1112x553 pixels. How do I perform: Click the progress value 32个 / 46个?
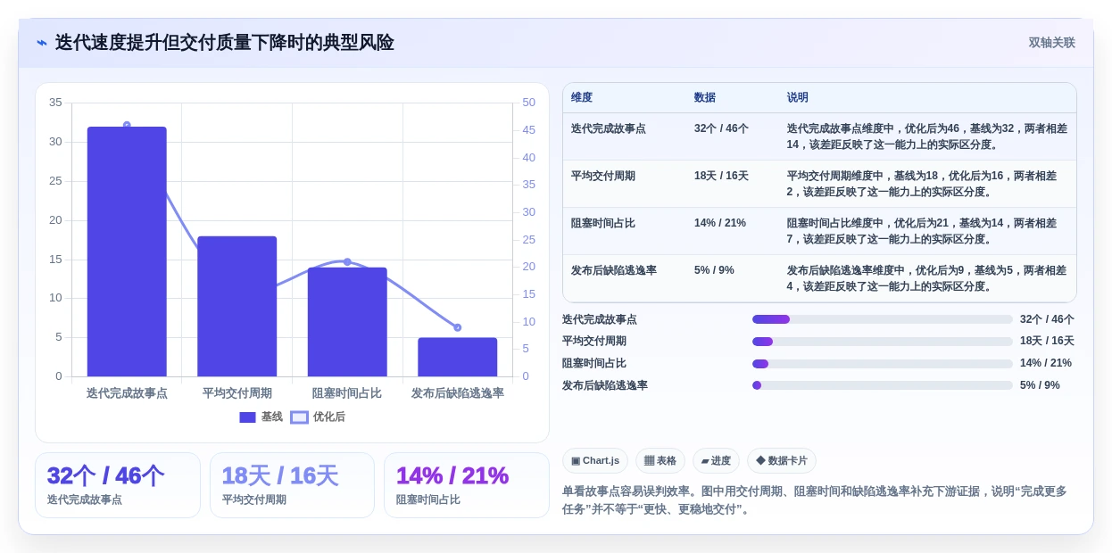(1047, 319)
